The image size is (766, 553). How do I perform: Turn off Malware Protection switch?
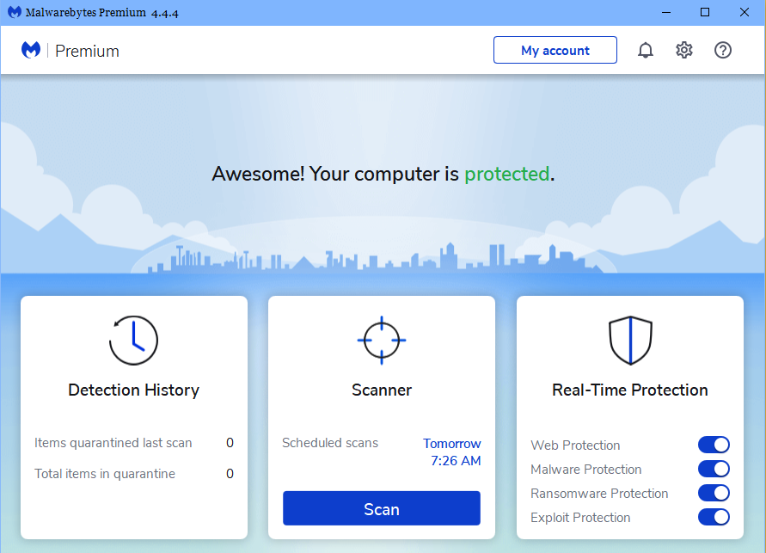[714, 469]
